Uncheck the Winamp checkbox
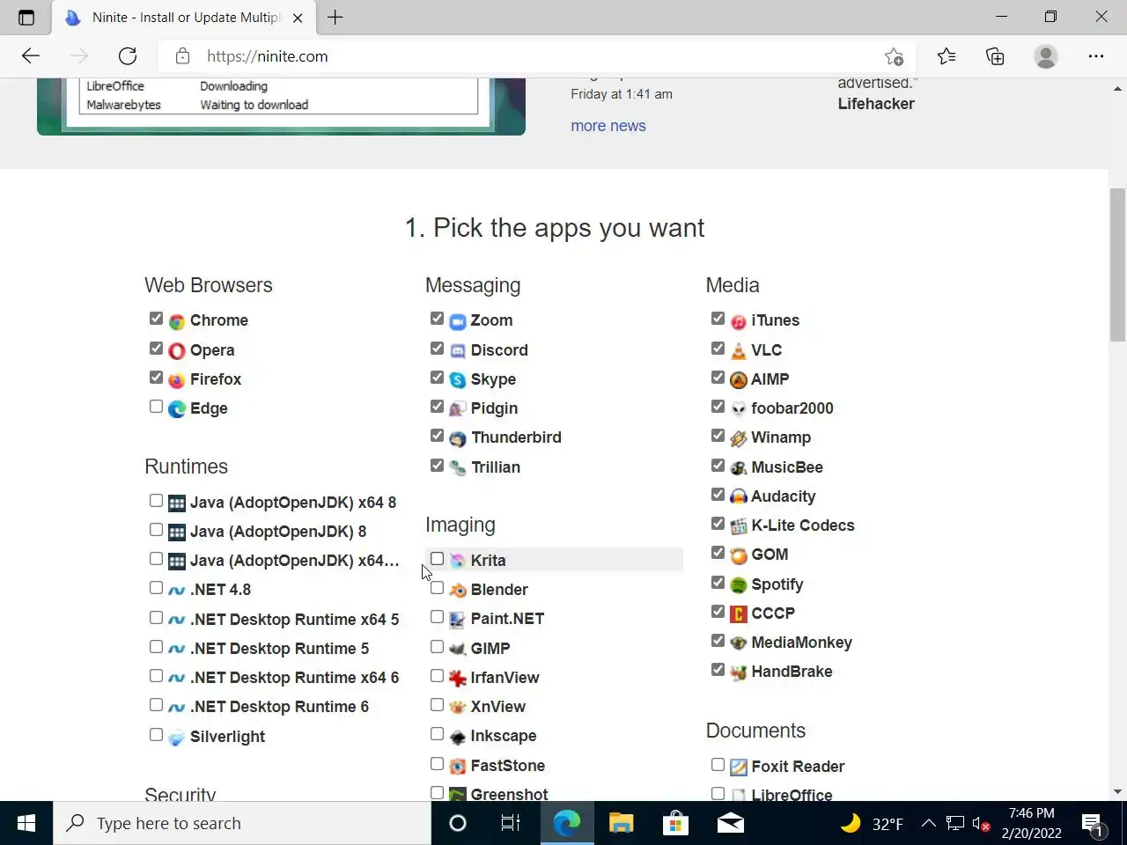1127x845 pixels. click(x=718, y=436)
